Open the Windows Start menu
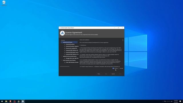The image size is (183, 103). click(2, 101)
